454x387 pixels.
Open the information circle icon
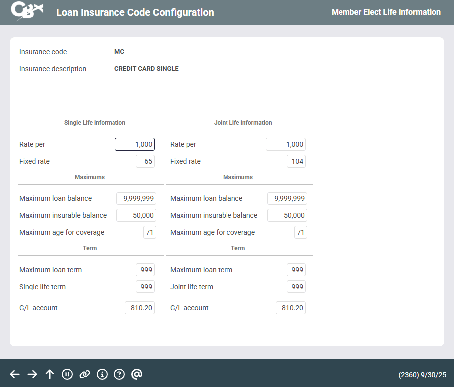[x=102, y=374]
